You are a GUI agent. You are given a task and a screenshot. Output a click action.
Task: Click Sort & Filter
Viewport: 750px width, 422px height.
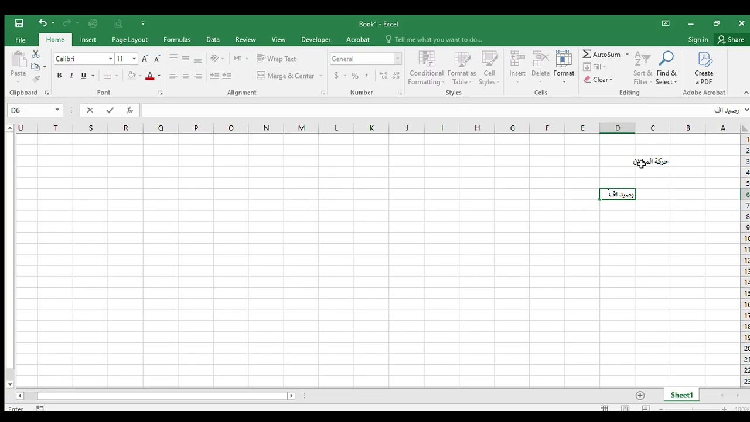coord(643,69)
